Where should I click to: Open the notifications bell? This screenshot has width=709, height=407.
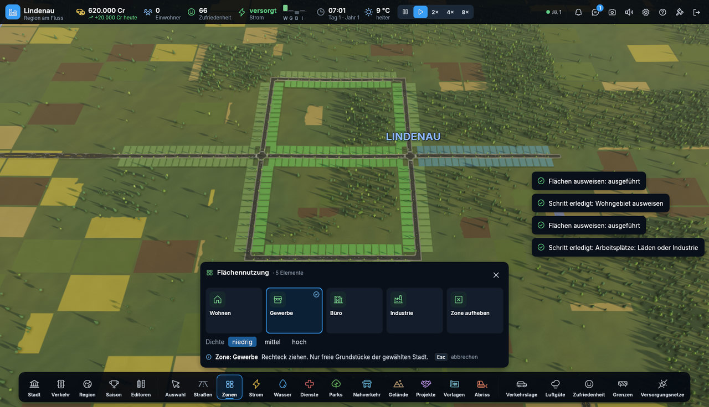click(578, 12)
